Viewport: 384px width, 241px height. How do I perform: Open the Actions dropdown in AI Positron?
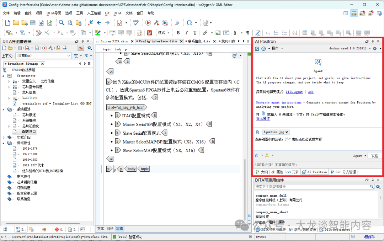tap(277, 48)
